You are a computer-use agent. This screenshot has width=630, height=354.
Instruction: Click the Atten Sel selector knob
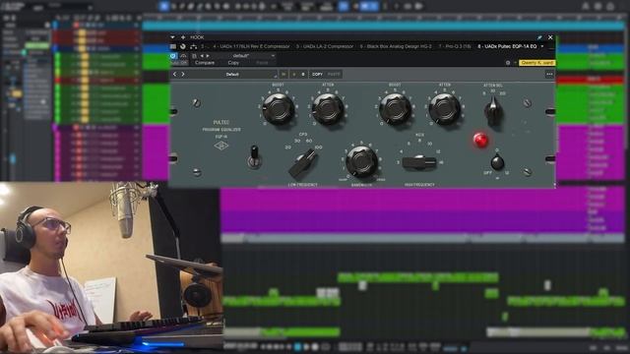pyautogui.click(x=493, y=112)
